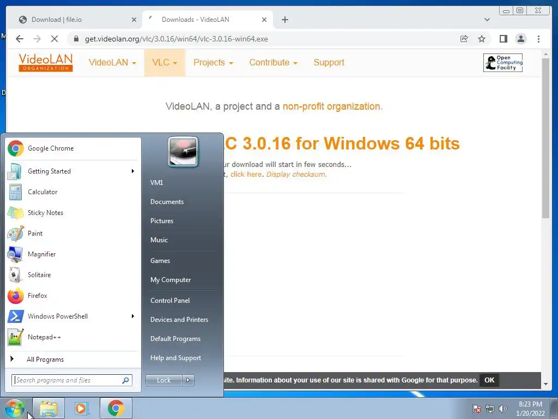
Task: Switch to Download | file.io tab
Action: [x=73, y=20]
